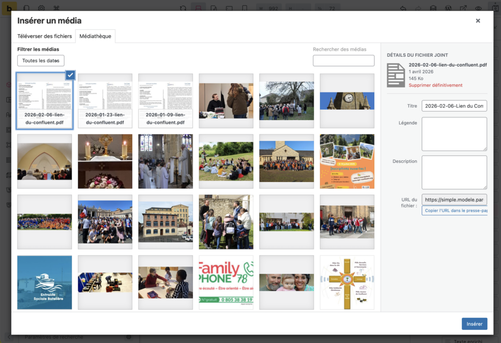Copy the file URL to clipboard
501x343 pixels.
pos(455,210)
